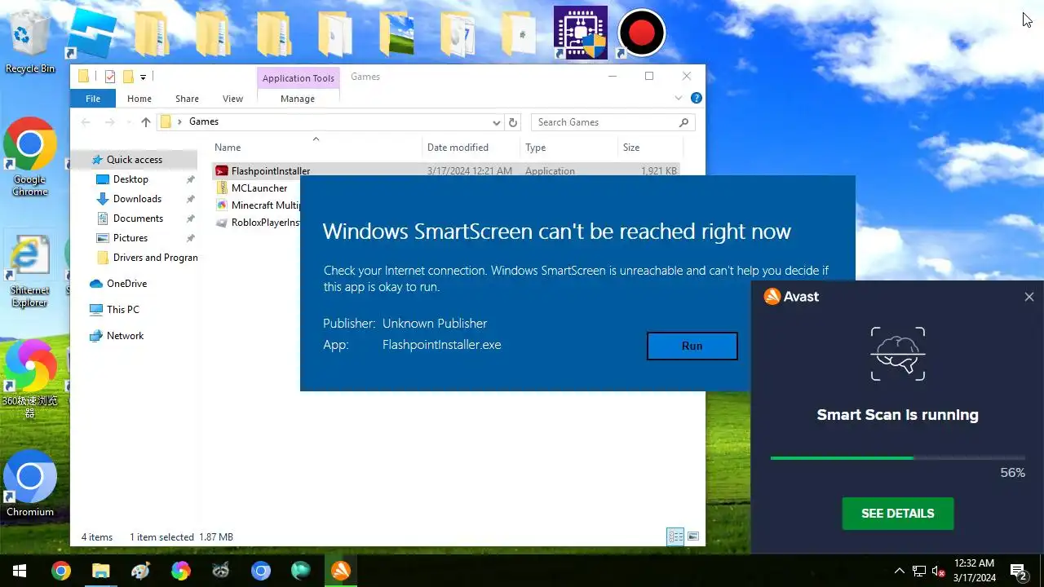Open the File menu tab

pos(93,99)
